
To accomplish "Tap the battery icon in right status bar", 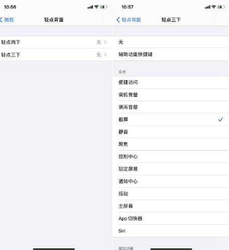I will click(221, 7).
